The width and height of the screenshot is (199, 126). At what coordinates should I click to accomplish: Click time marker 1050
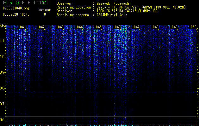tap(193, 27)
